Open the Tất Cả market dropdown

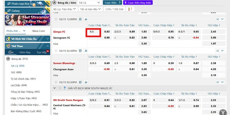point(89,3)
